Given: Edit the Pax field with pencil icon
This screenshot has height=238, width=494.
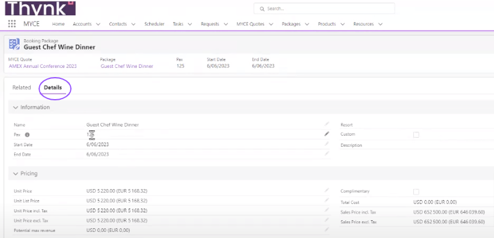Looking at the screenshot, I should click(x=326, y=134).
